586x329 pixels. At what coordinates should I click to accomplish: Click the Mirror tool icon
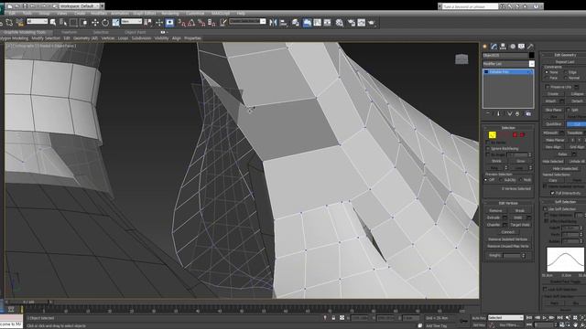(x=273, y=23)
